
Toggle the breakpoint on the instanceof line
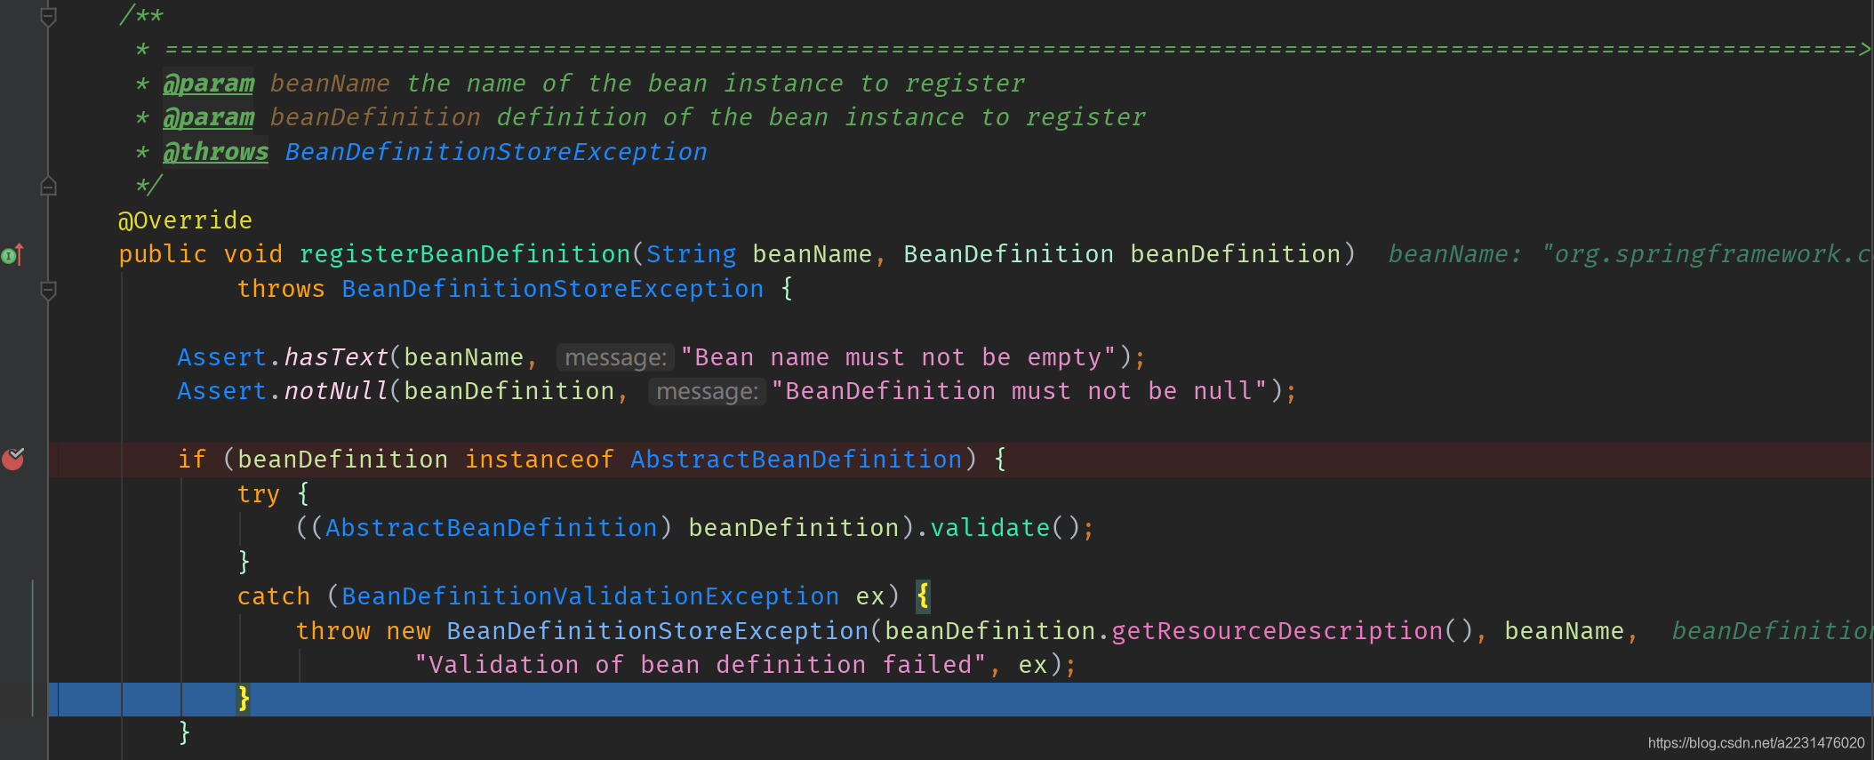tap(13, 459)
